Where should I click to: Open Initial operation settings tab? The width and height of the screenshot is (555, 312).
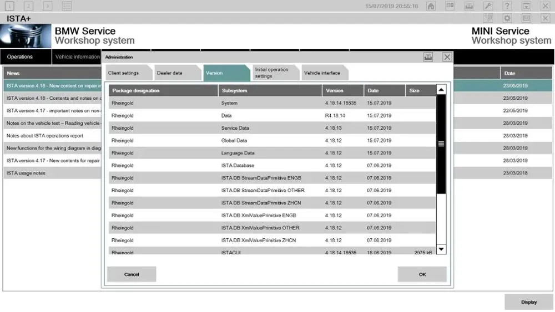click(x=275, y=73)
